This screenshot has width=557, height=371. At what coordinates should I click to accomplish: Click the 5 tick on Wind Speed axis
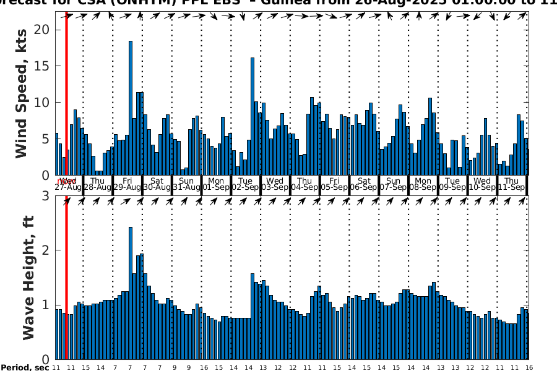[x=45, y=139]
